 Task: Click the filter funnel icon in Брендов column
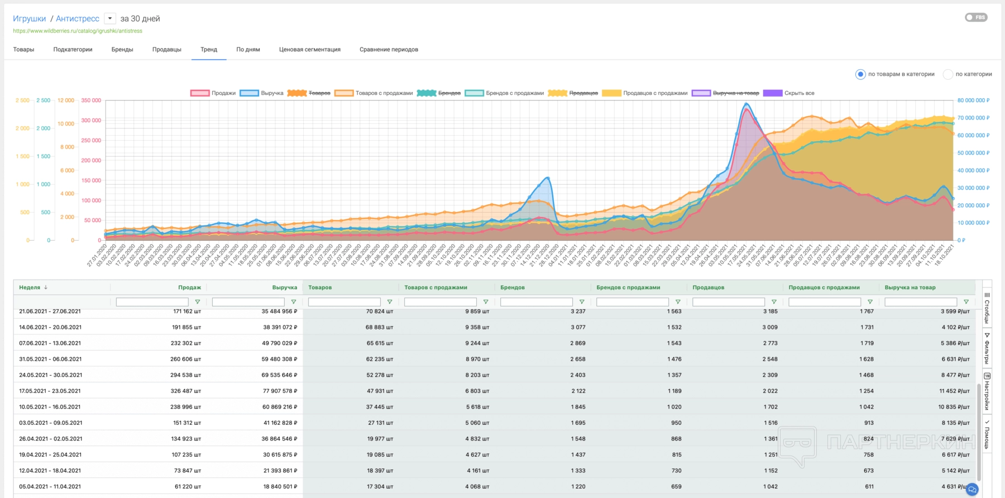(x=581, y=302)
